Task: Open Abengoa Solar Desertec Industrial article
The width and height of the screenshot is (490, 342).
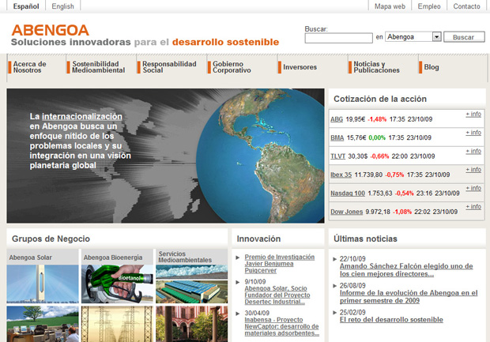Action: 277,295
